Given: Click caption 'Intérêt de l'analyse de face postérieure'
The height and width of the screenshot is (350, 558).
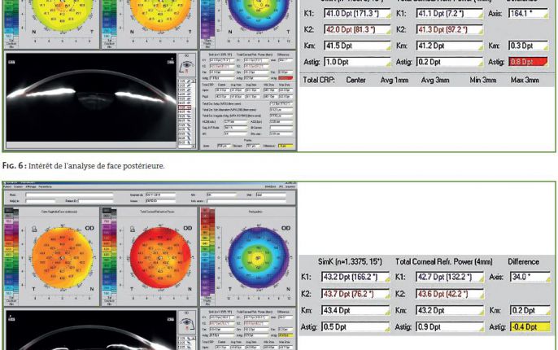Looking at the screenshot, I should coord(97,166).
